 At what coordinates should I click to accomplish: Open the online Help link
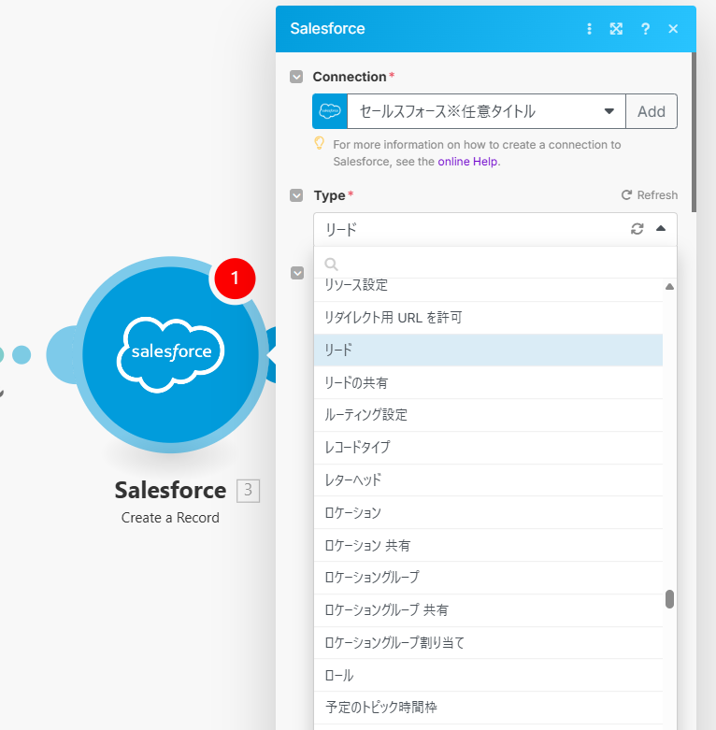tap(467, 162)
